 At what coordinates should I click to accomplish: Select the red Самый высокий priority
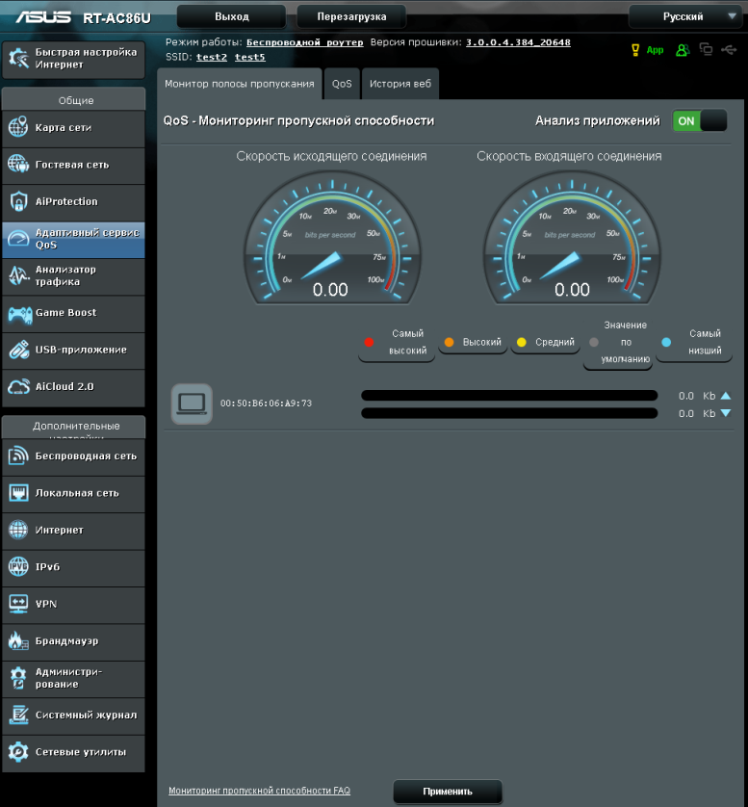click(x=396, y=343)
